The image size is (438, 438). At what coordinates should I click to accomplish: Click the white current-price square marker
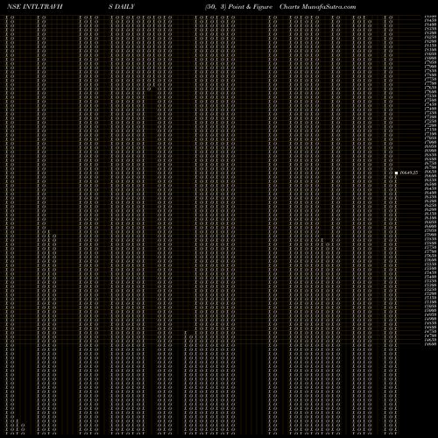(x=396, y=173)
